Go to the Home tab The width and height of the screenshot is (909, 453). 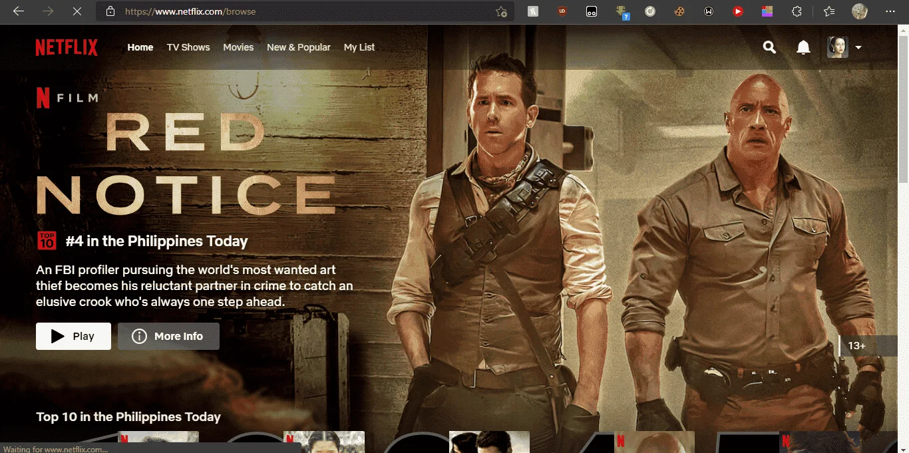click(x=140, y=47)
